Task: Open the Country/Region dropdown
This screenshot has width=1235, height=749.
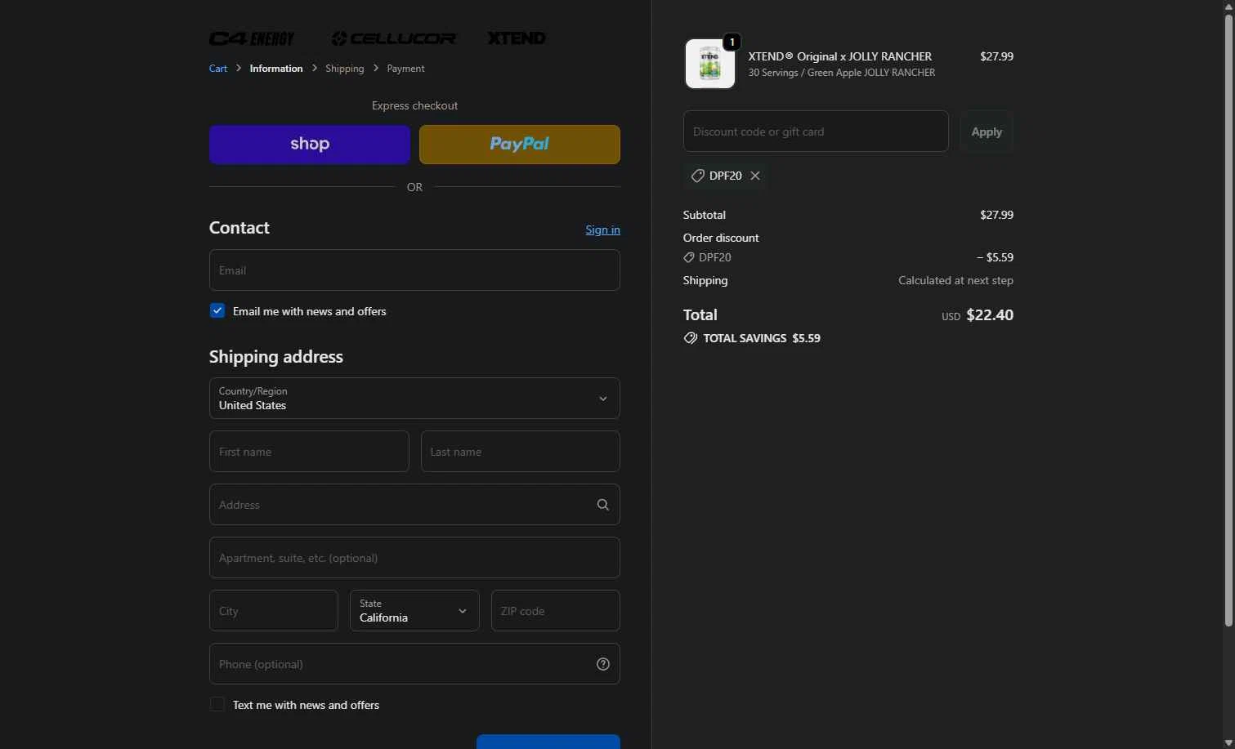Action: [414, 399]
